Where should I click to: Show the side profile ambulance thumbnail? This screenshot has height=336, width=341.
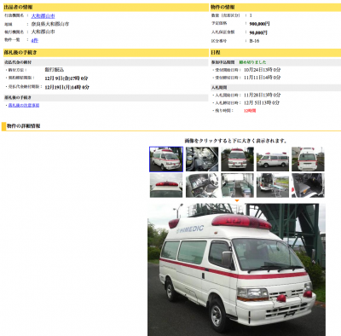pos(273,159)
